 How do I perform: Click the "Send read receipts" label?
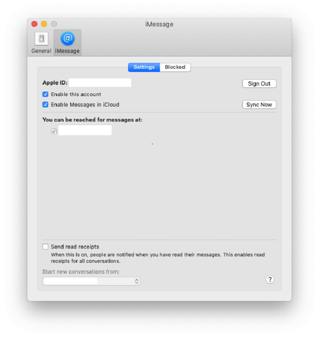tap(75, 247)
